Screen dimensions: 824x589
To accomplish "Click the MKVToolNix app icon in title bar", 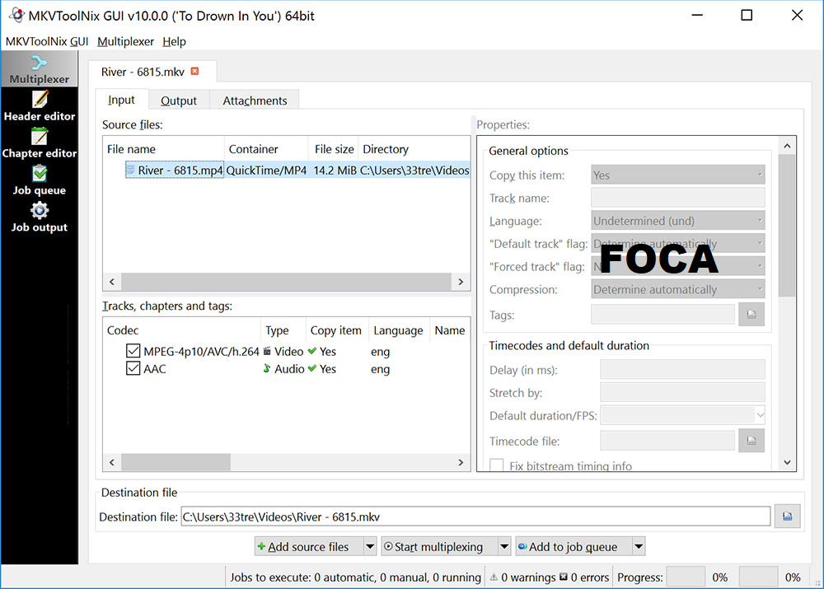I will [16, 15].
